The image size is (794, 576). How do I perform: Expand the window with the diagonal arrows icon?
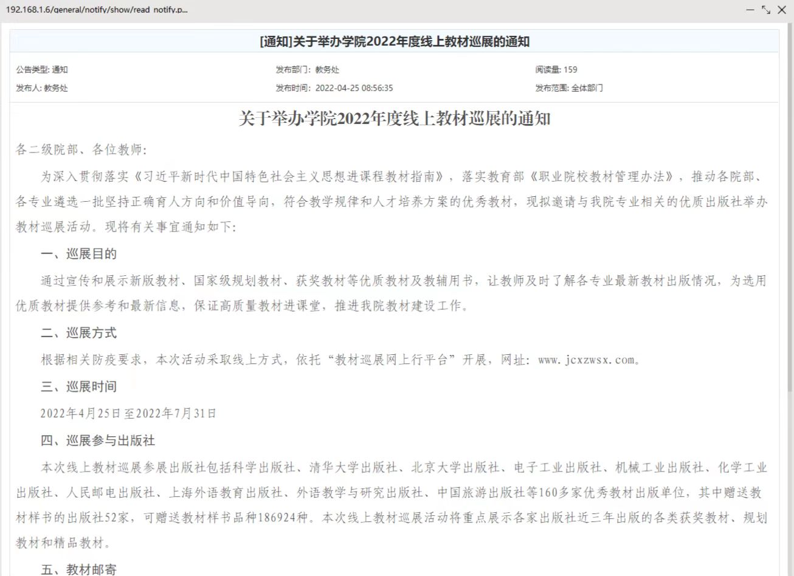pos(766,10)
